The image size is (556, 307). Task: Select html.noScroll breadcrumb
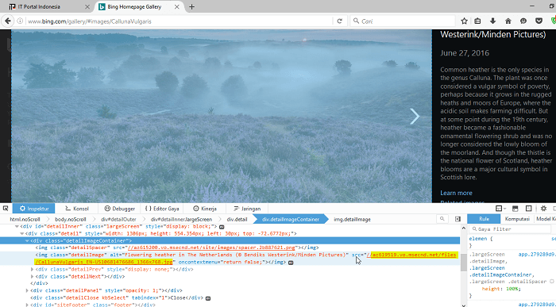click(x=25, y=219)
